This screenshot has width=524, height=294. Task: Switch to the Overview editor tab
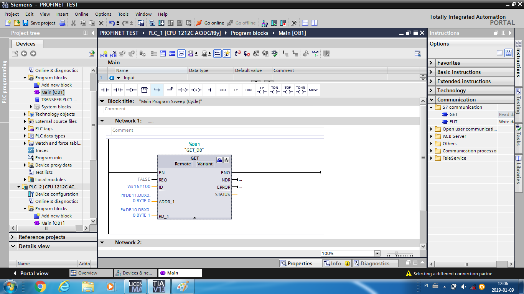click(x=91, y=273)
